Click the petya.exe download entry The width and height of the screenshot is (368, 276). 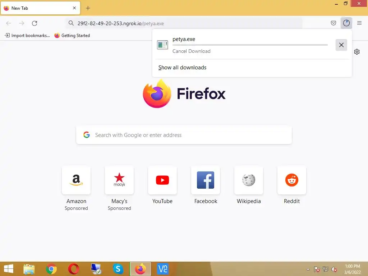tap(244, 45)
